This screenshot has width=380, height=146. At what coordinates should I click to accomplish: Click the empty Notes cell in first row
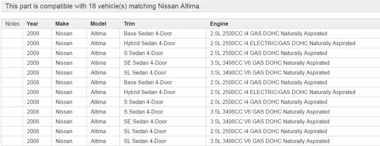coord(12,34)
